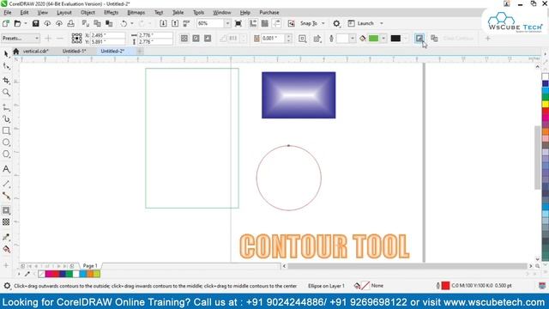This screenshot has width=549, height=309.
Task: Select the Connector tool
Action: tap(6, 196)
